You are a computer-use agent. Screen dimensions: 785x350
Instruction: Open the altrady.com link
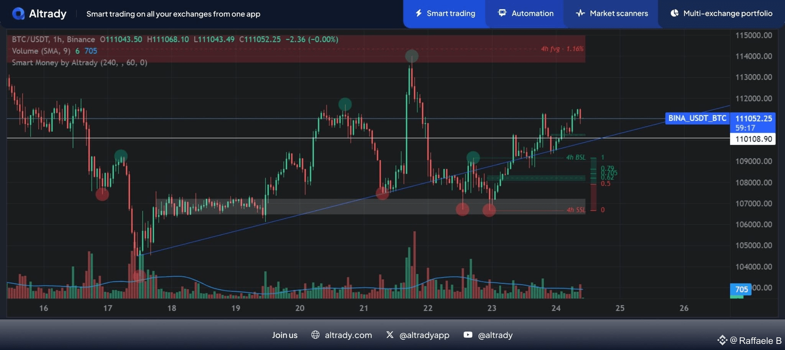pos(348,335)
